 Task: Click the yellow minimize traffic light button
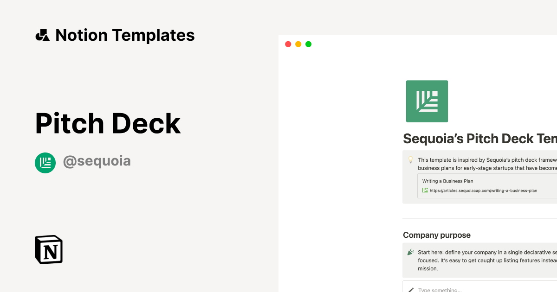click(298, 44)
